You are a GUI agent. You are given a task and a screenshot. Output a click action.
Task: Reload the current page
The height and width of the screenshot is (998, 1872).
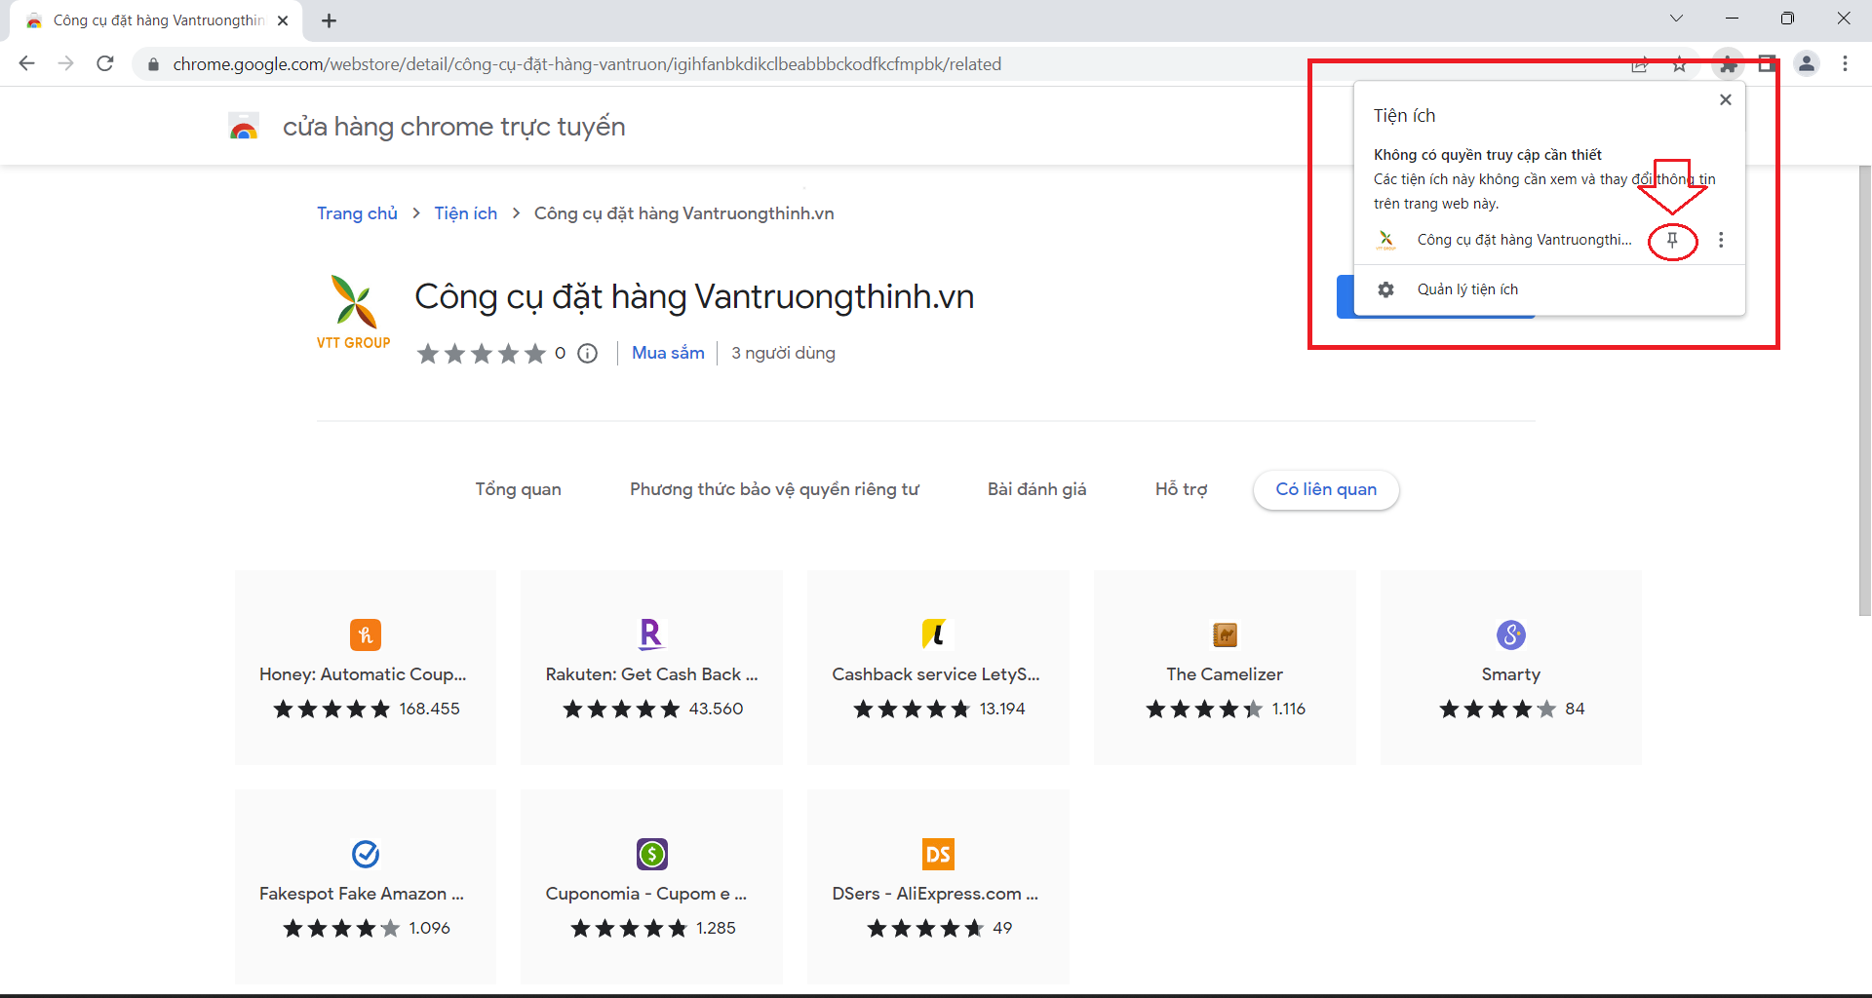point(105,63)
